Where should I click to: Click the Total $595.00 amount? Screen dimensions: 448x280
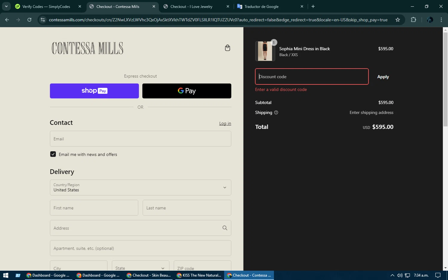coord(383,127)
